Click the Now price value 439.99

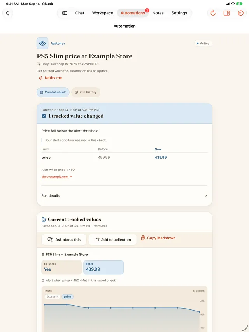click(x=161, y=158)
